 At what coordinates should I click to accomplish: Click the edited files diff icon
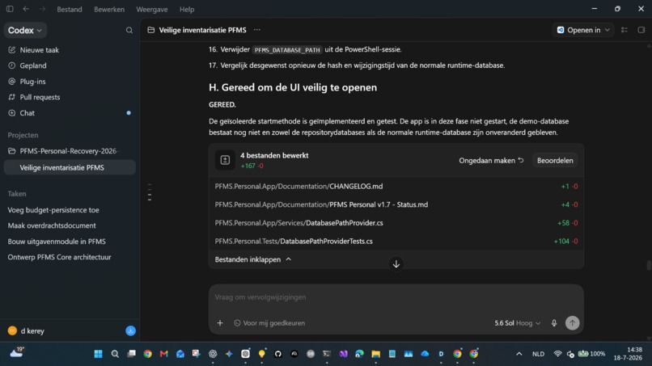(225, 160)
